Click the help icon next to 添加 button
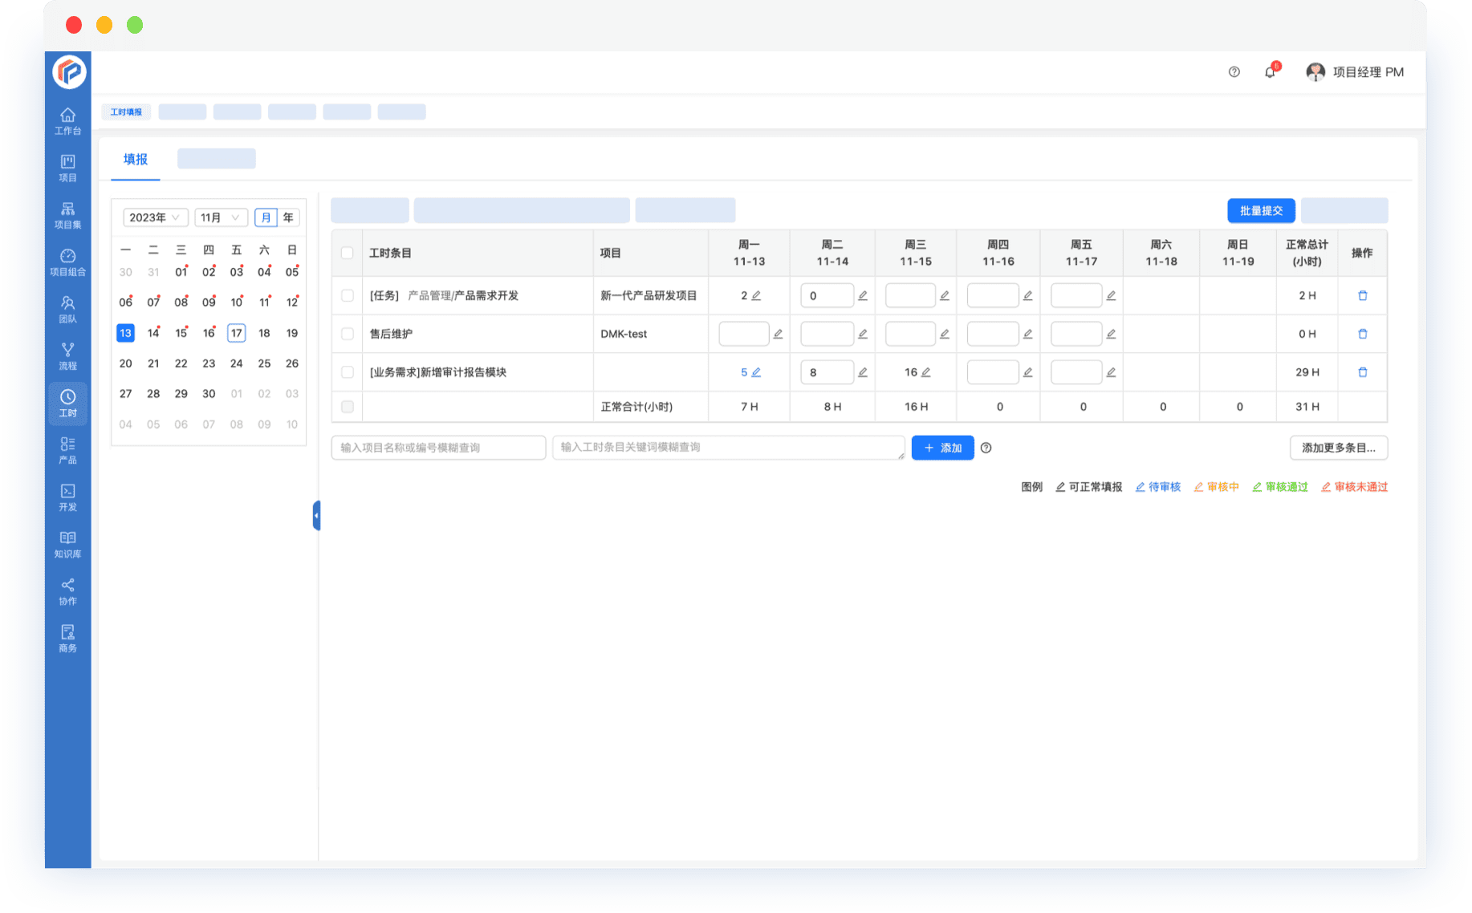 (986, 448)
